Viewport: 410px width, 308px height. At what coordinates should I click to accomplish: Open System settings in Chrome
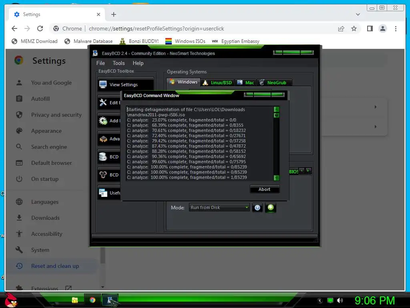40,250
